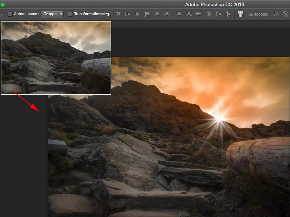Click the distribute bottom edges icon

pyautogui.click(x=198, y=14)
